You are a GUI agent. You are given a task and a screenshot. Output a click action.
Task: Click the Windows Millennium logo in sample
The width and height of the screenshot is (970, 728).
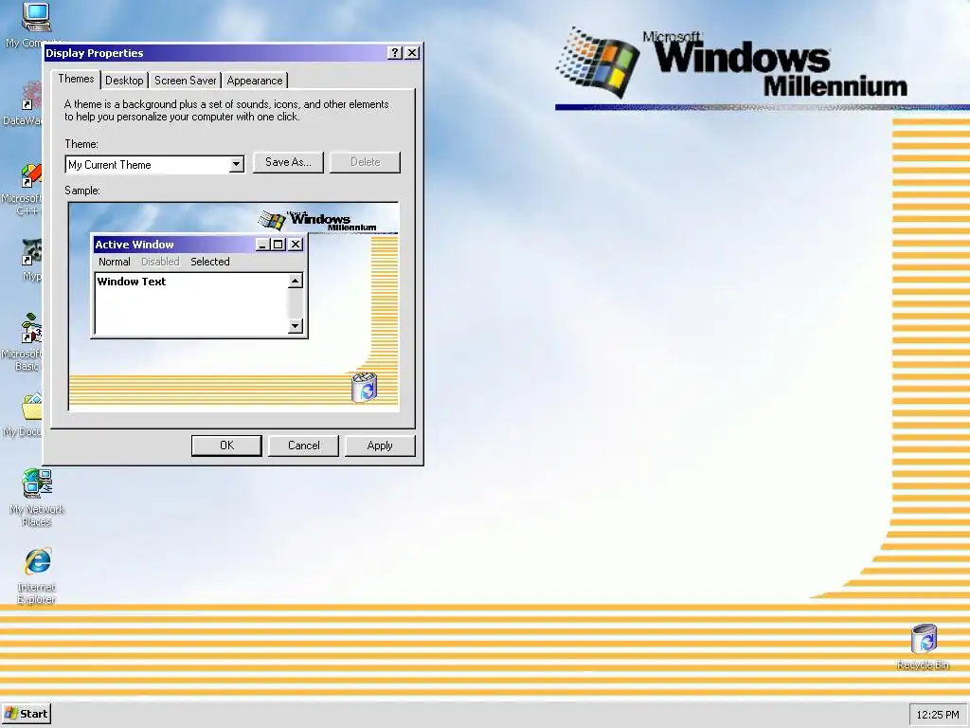[316, 220]
